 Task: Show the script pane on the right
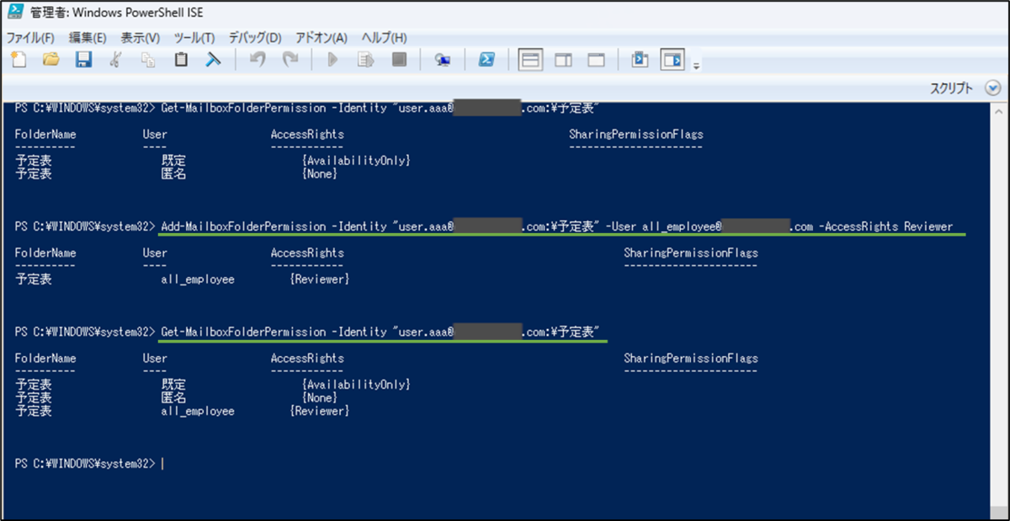(563, 59)
